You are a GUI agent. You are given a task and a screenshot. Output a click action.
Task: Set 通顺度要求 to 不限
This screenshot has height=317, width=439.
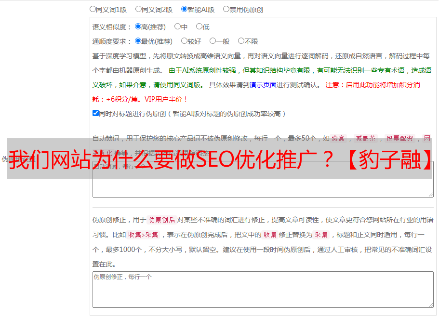click(241, 41)
